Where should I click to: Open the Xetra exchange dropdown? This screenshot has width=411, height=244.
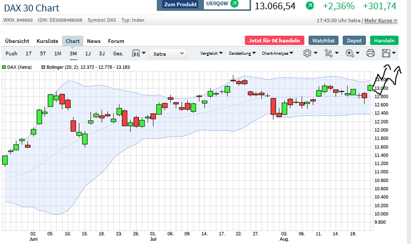[x=168, y=53]
